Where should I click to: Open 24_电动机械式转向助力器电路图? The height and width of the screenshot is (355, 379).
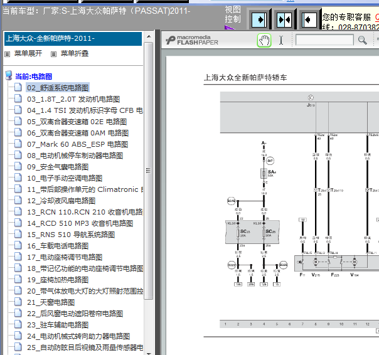tap(78, 336)
